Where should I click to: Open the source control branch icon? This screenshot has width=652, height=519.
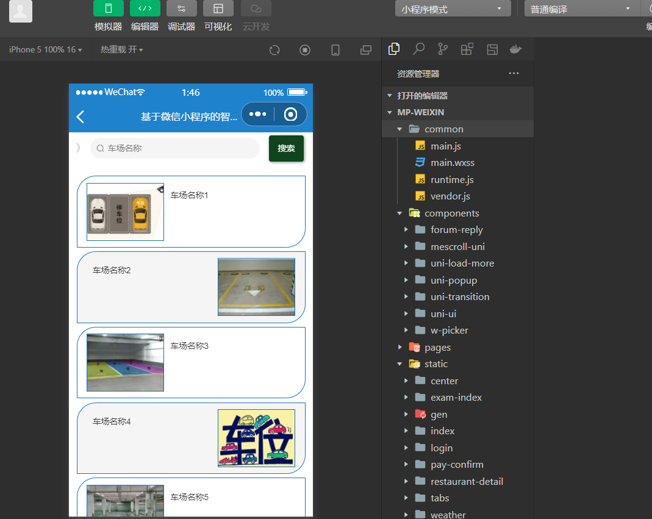coord(443,49)
